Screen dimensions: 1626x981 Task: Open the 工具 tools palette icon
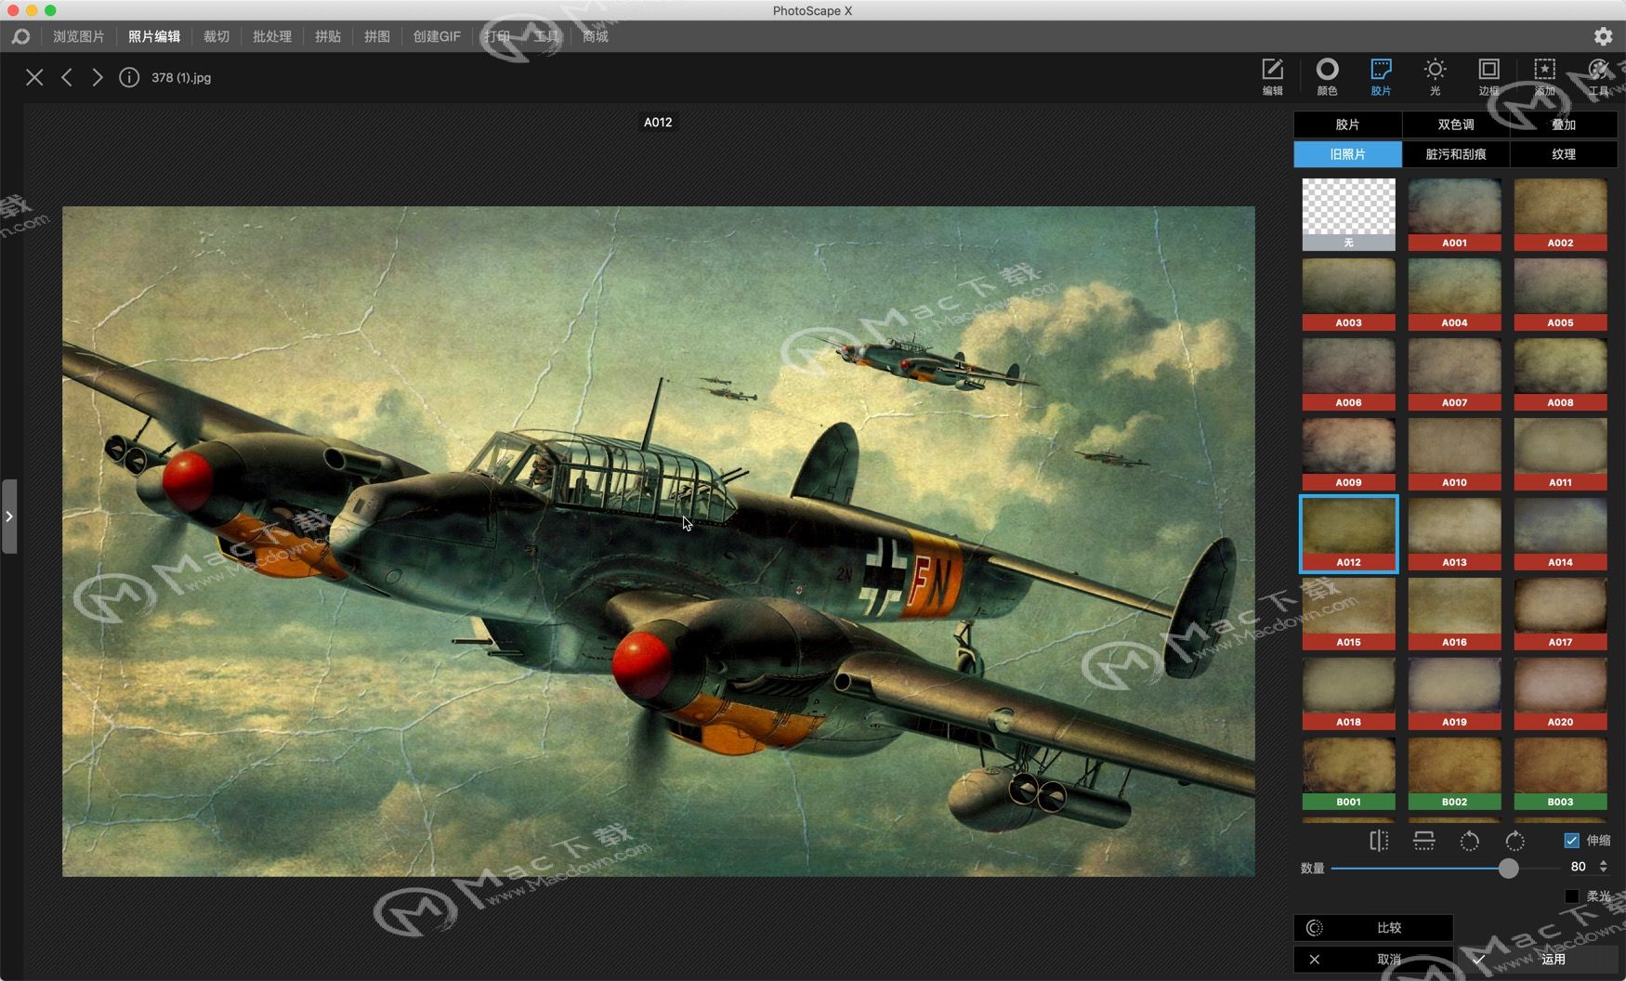1598,76
